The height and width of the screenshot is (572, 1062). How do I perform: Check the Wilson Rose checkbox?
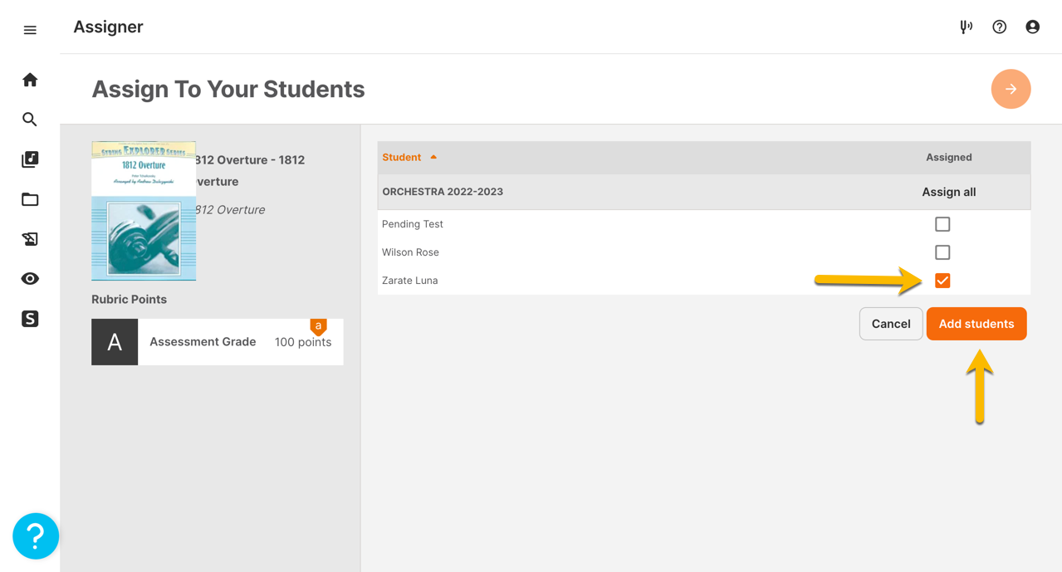pos(942,252)
